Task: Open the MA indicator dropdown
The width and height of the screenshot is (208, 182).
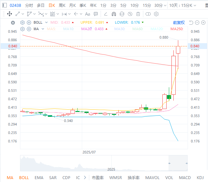Action: (x=43, y=29)
